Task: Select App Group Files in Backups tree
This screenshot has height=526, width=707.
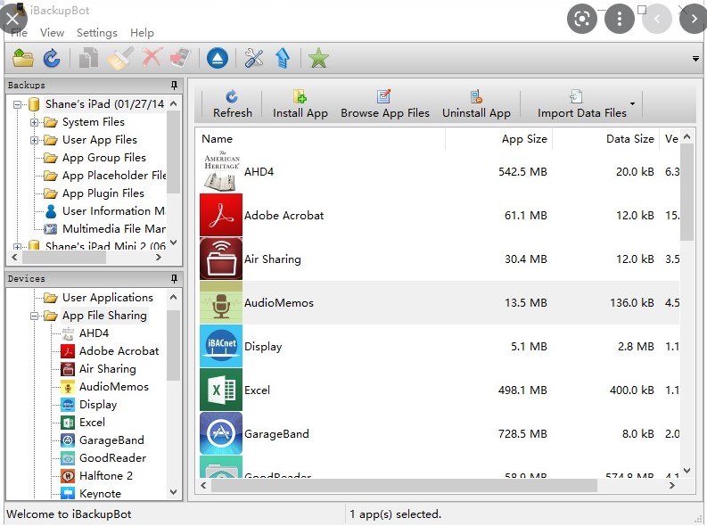Action: [103, 158]
